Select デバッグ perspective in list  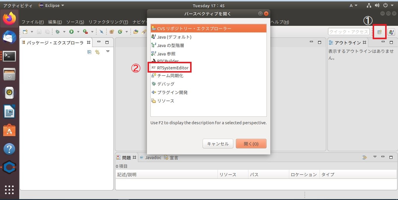tap(208, 84)
